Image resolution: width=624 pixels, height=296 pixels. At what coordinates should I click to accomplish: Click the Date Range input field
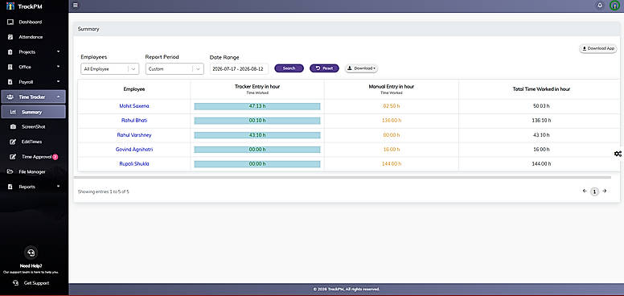(239, 69)
